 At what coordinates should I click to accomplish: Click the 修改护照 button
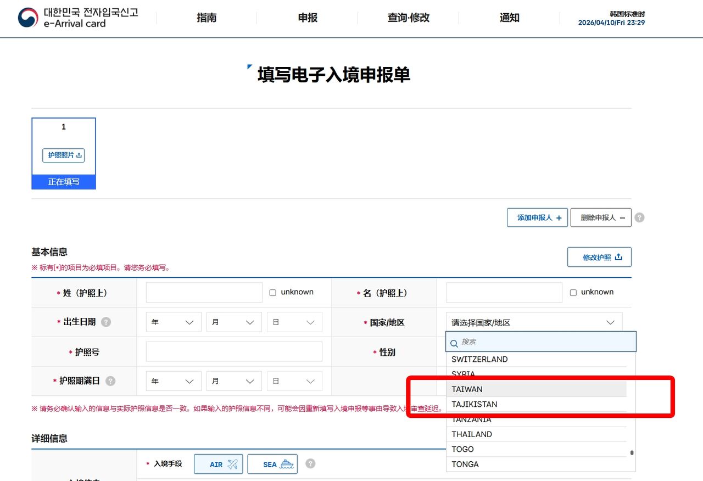pos(599,257)
